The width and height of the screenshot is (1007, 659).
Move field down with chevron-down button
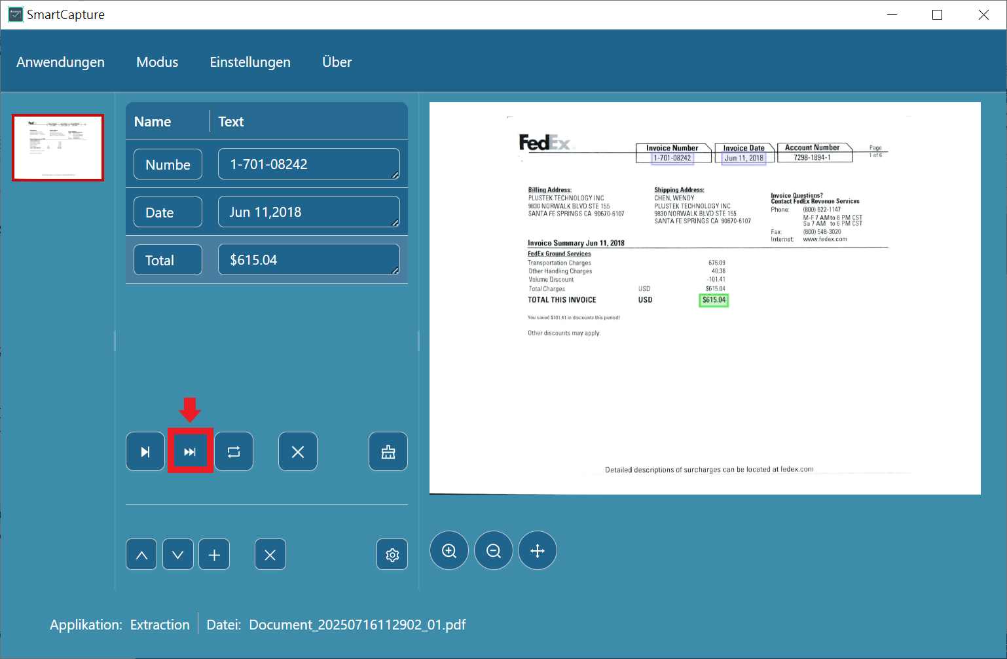click(178, 555)
